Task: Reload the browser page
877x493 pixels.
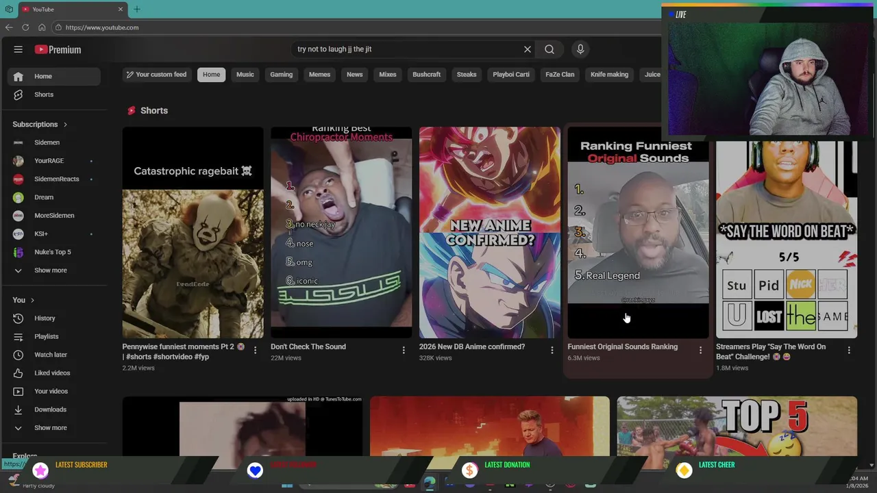Action: [x=25, y=27]
